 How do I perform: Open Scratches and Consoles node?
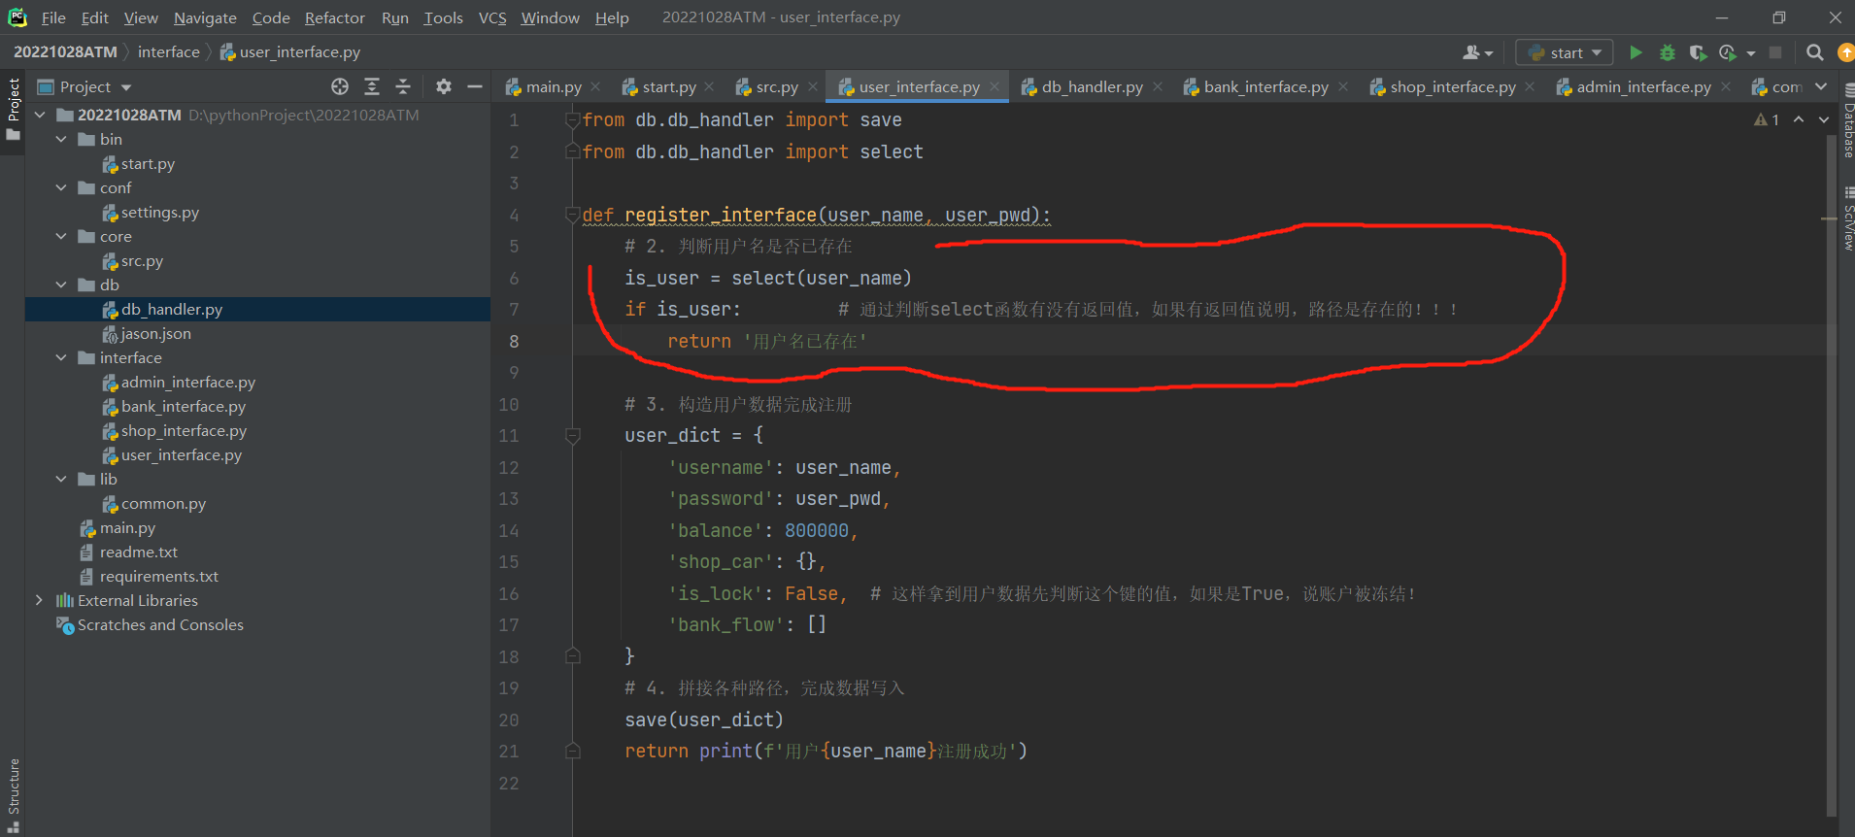pyautogui.click(x=160, y=624)
